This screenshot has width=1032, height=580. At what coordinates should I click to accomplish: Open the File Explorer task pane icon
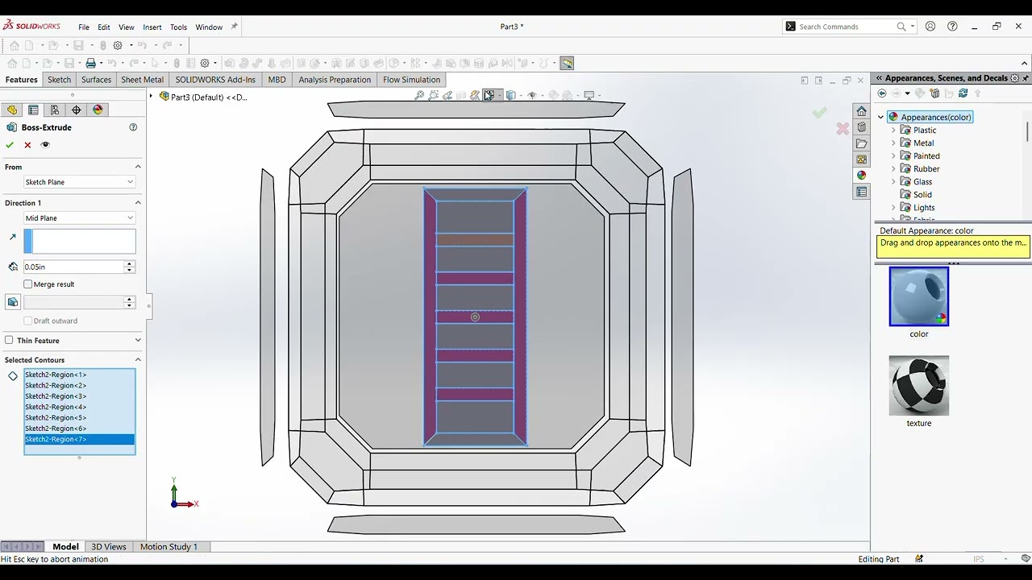point(861,143)
